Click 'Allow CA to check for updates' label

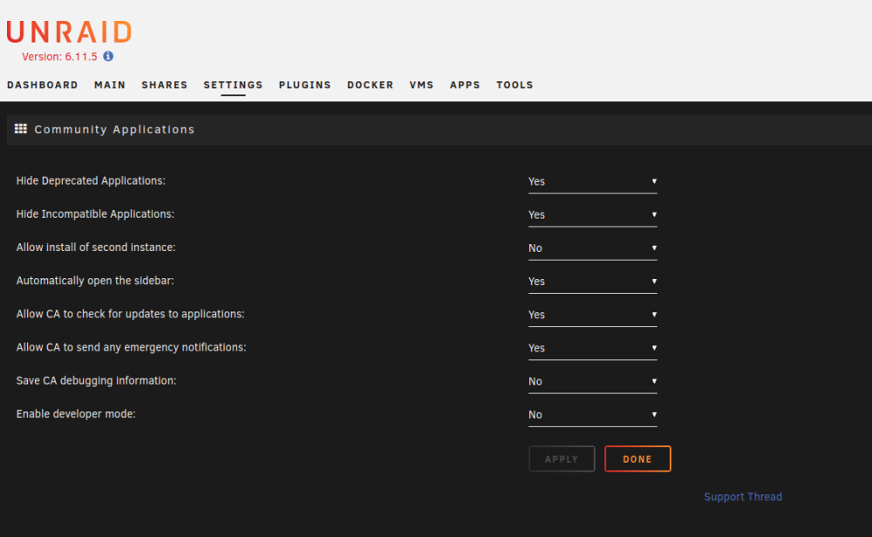[130, 314]
